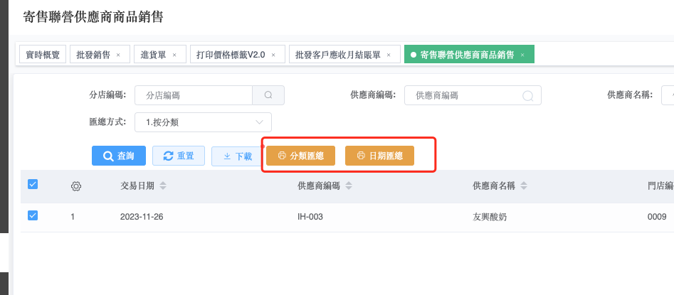Open the column settings gear icon
Viewport: 674px width, 295px height.
(x=76, y=186)
